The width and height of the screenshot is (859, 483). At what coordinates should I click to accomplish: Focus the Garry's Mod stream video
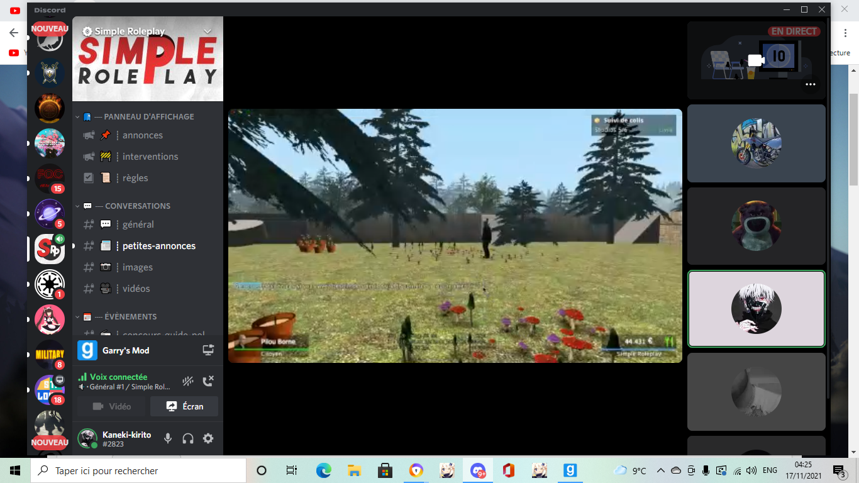(455, 236)
